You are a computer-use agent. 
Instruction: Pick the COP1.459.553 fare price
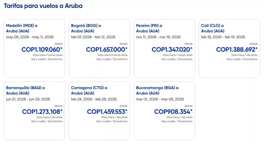pyautogui.click(x=107, y=112)
